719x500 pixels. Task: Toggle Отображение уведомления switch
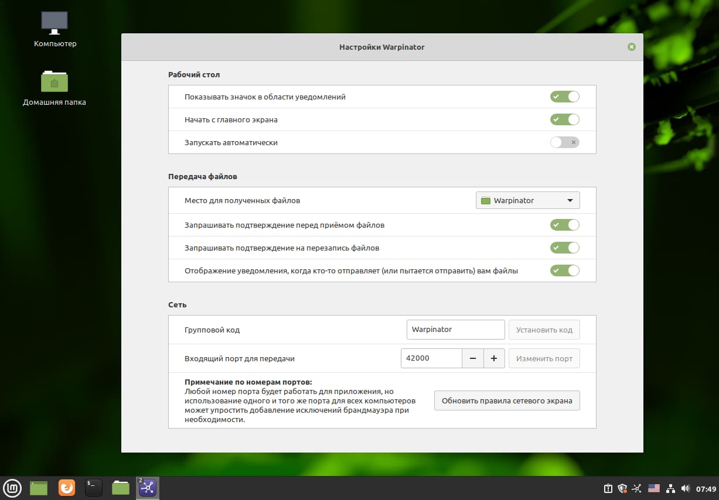(x=564, y=270)
